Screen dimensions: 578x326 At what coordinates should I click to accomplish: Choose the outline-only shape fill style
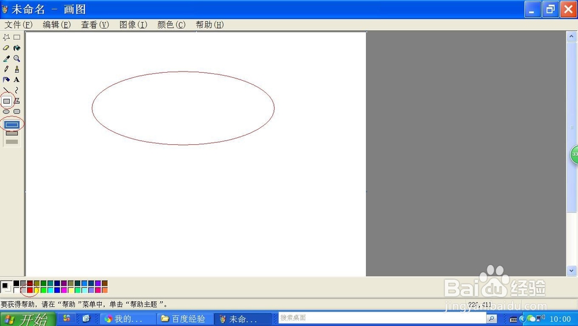(12, 125)
